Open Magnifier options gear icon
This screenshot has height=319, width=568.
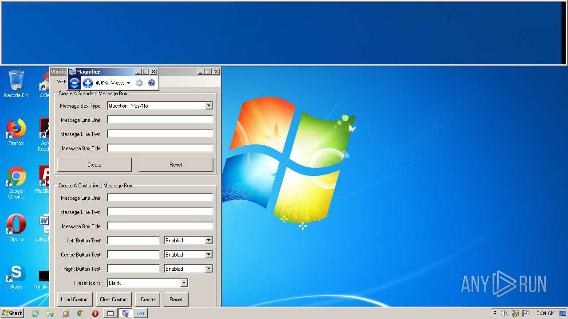tap(139, 83)
